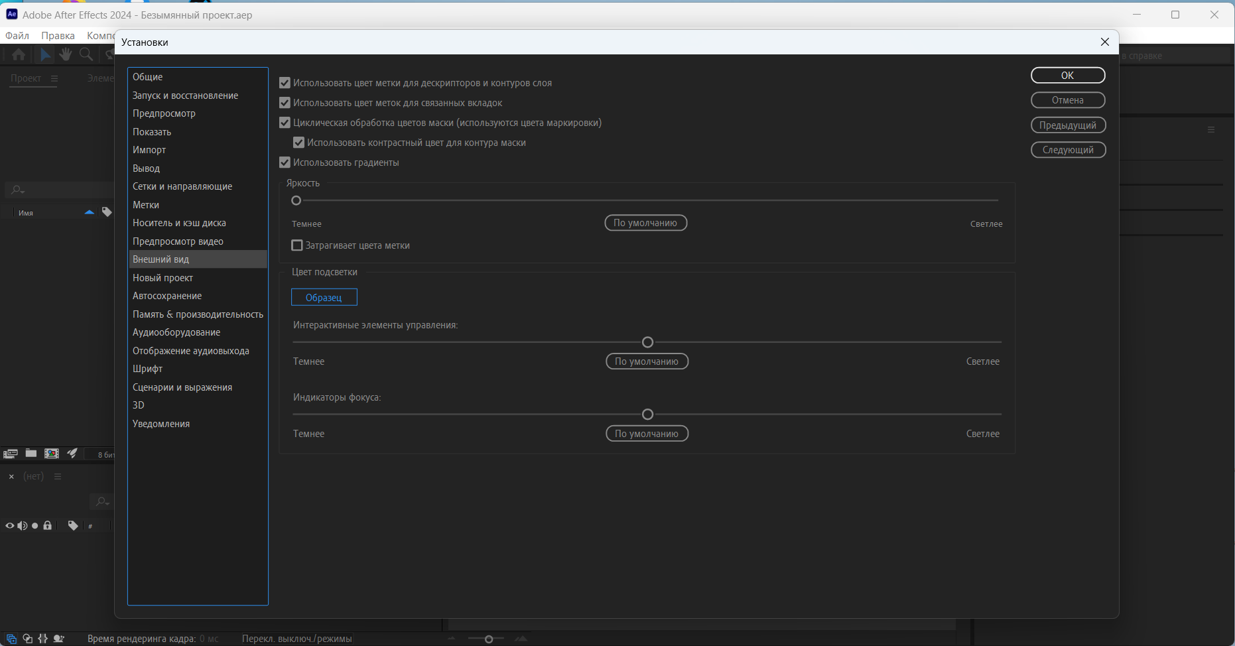1235x646 pixels.
Task: Select the Zoom magnifier tool
Action: coord(86,54)
